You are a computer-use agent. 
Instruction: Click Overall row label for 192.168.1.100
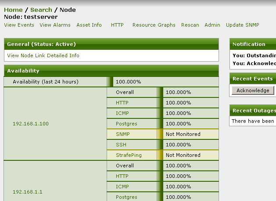coord(125,92)
